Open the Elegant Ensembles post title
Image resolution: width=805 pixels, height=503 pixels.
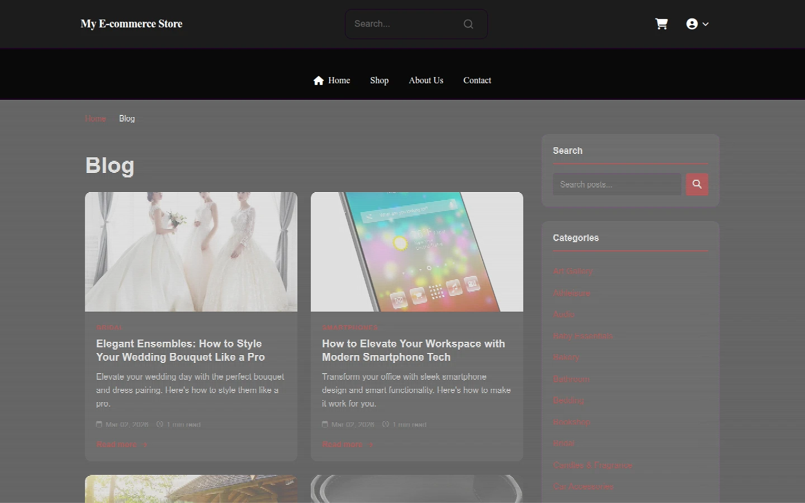(181, 350)
